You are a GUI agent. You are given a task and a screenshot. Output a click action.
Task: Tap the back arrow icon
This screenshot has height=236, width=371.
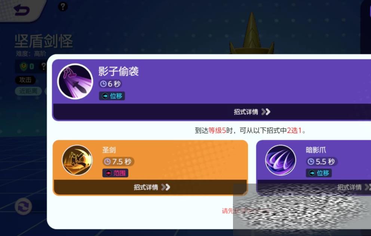(x=22, y=10)
